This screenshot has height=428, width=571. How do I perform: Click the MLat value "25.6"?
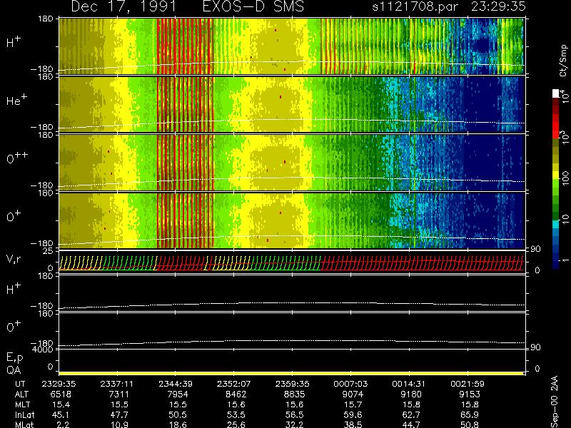click(236, 424)
